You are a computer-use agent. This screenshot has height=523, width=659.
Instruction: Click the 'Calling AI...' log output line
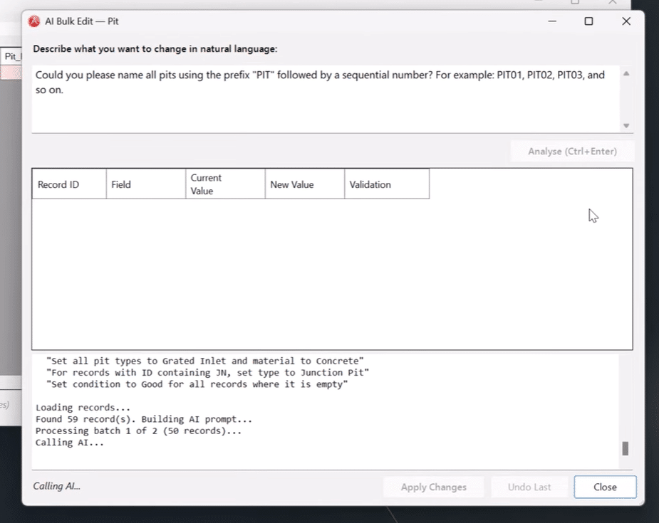coord(69,443)
